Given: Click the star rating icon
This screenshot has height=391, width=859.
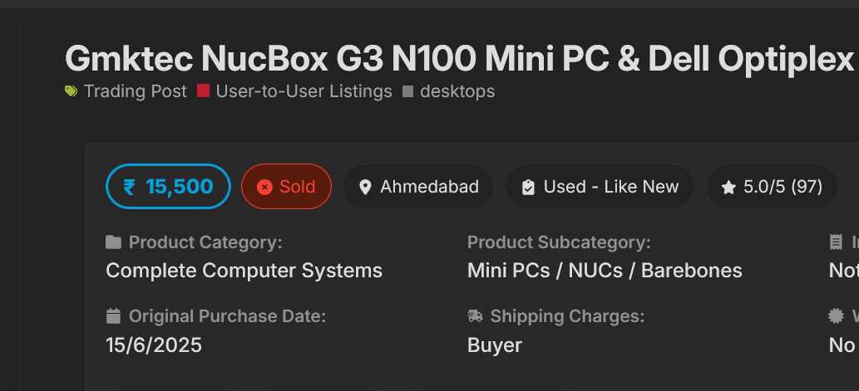Looking at the screenshot, I should (x=728, y=188).
